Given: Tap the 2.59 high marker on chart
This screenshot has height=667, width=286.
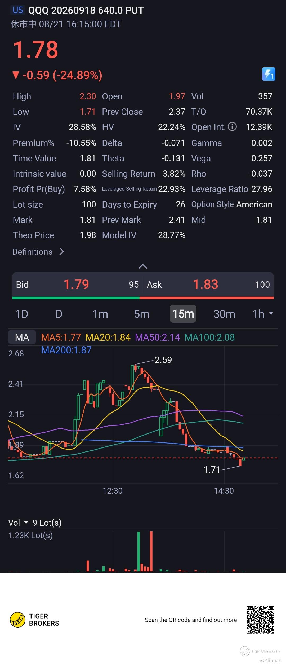Looking at the screenshot, I should click(163, 360).
